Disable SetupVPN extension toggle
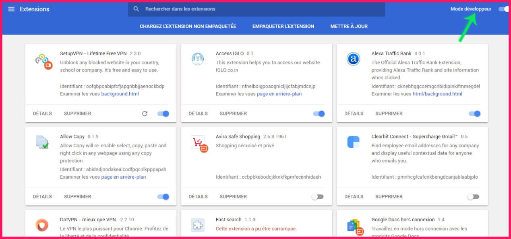 [x=163, y=113]
